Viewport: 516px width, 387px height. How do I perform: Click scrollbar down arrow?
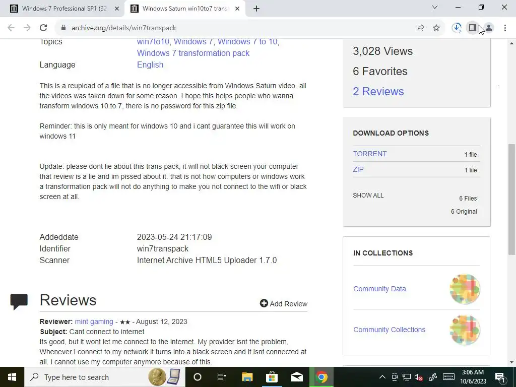coord(511,362)
